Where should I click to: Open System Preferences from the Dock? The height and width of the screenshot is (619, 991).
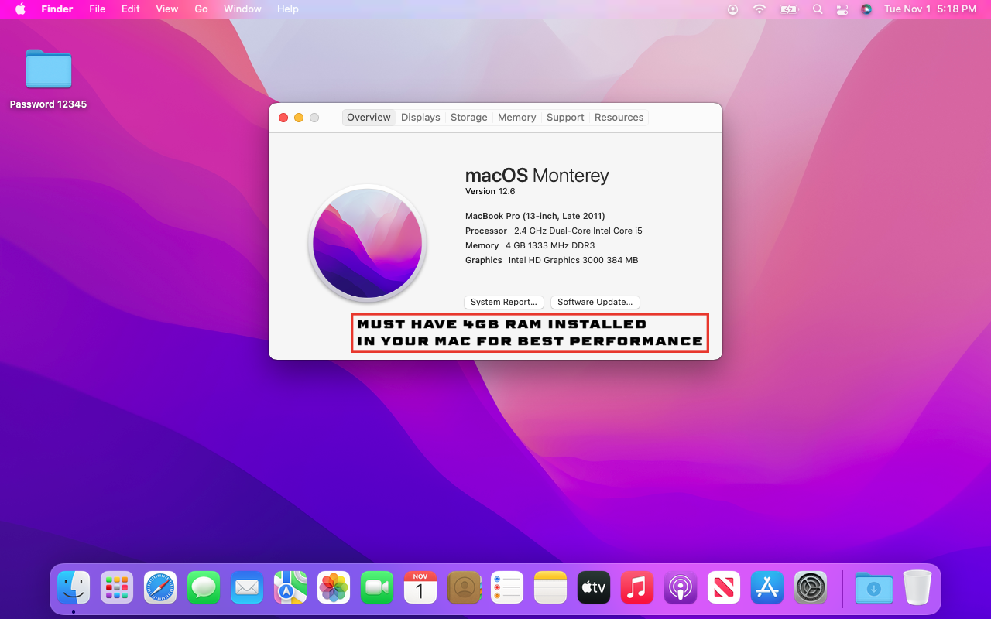click(811, 588)
